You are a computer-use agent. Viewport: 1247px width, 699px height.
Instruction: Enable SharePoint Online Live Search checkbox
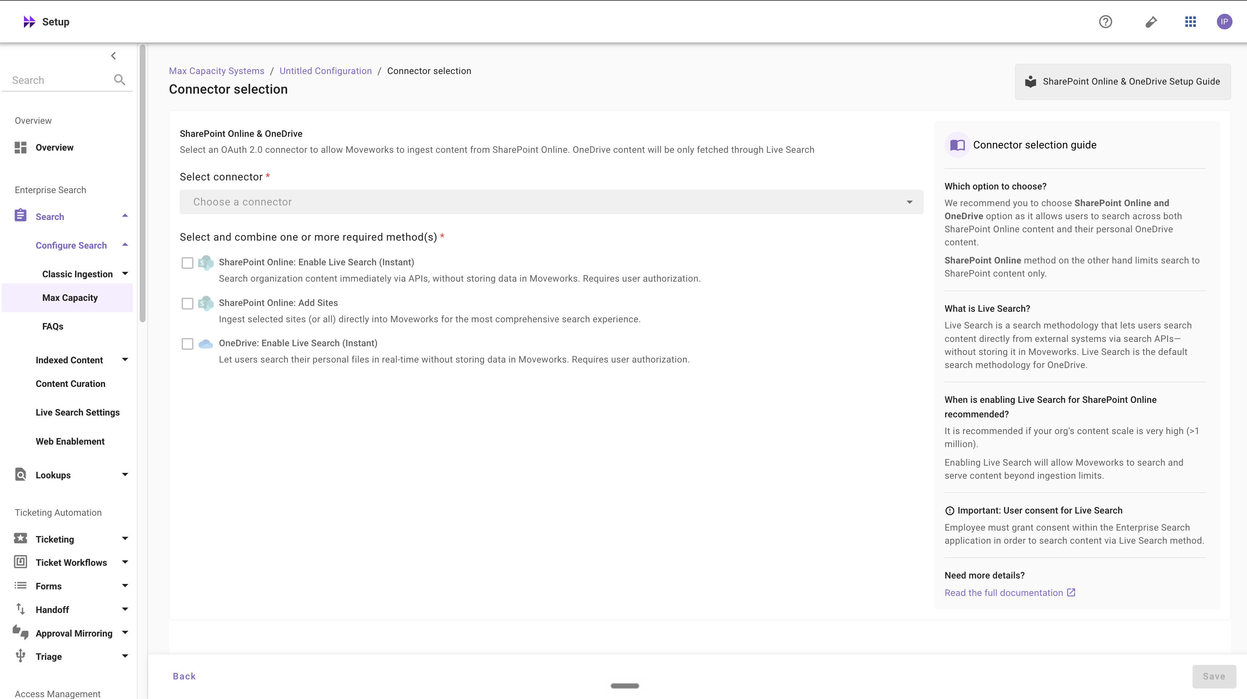(x=187, y=263)
